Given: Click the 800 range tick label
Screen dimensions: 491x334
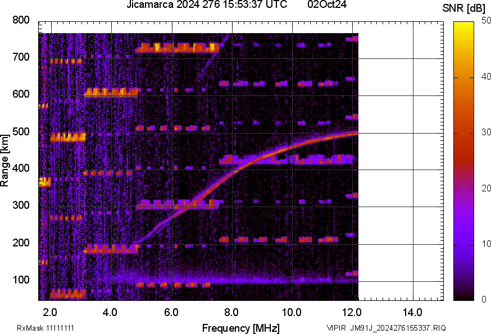Looking at the screenshot, I should point(21,20).
